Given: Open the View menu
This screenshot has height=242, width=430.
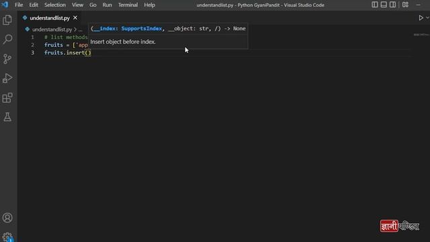Looking at the screenshot, I should pos(78,5).
